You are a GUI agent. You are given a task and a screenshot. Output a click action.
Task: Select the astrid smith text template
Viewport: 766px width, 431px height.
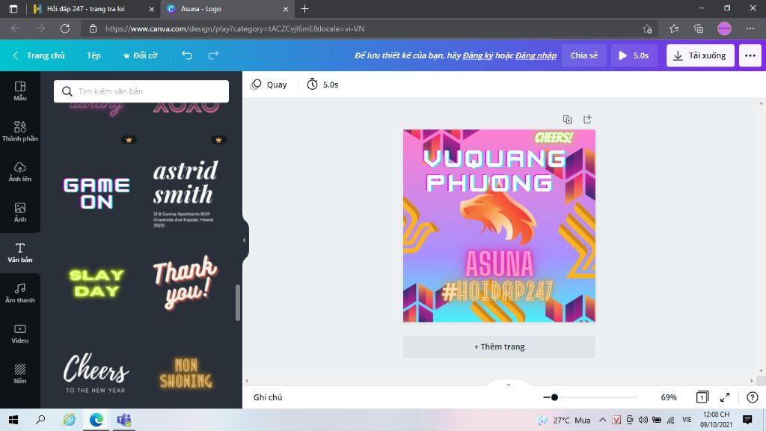[184, 193]
